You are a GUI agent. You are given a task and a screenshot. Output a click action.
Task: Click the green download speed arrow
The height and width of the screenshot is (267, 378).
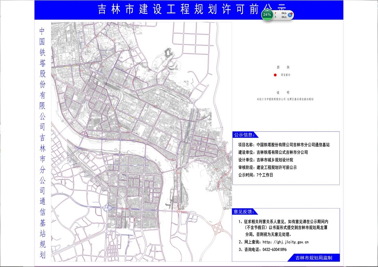275,17
